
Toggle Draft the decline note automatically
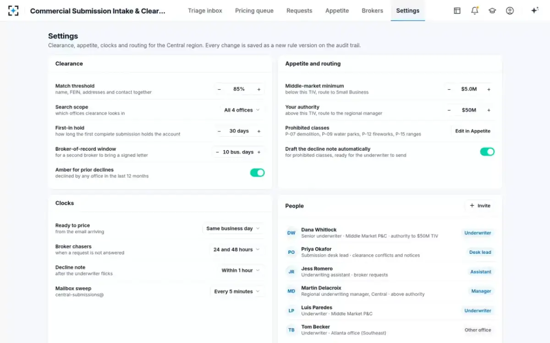(487, 151)
